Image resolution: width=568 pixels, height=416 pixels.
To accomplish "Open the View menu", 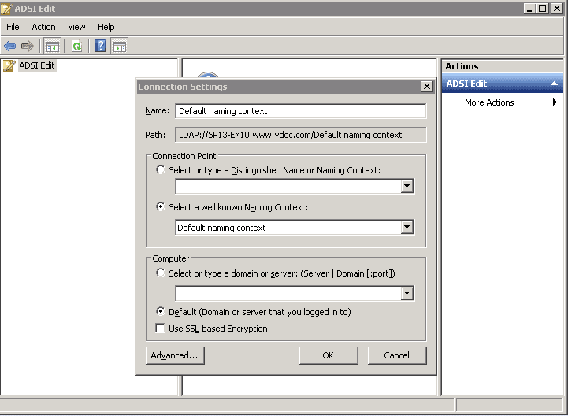I will (76, 27).
